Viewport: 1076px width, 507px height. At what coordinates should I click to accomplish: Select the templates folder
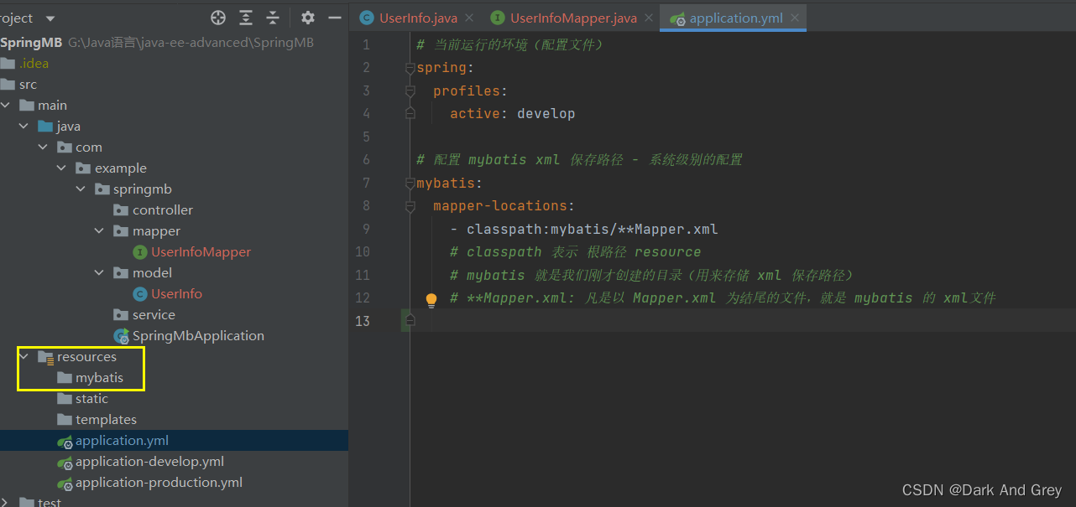106,419
